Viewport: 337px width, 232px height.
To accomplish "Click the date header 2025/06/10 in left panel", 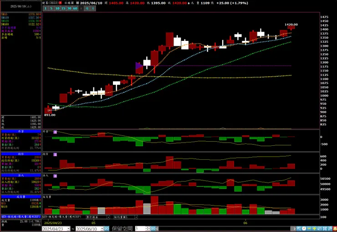I will tap(21, 6).
